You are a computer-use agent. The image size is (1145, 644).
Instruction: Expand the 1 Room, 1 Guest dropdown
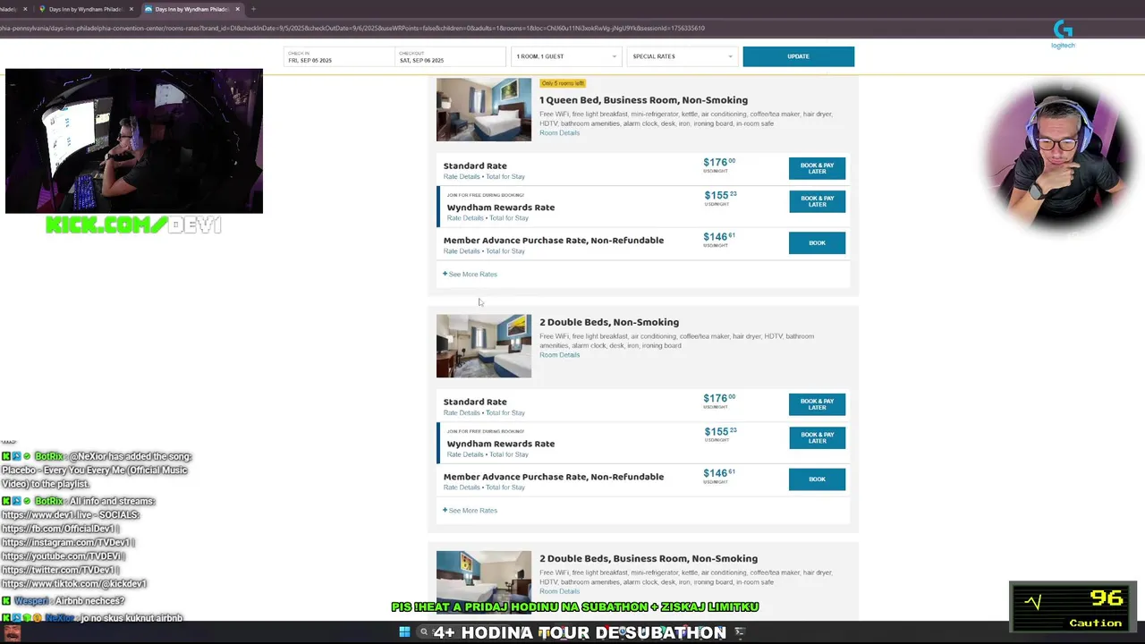pos(566,56)
